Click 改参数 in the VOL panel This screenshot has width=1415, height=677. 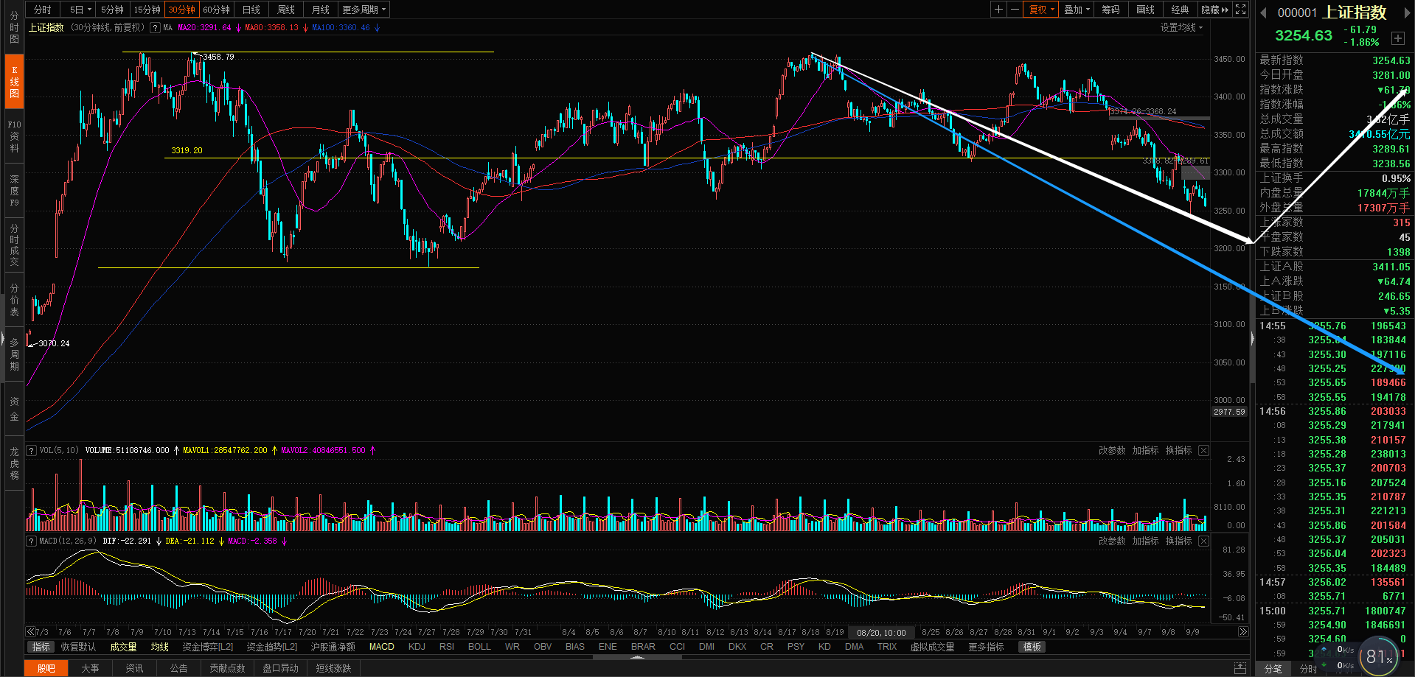pos(1111,450)
